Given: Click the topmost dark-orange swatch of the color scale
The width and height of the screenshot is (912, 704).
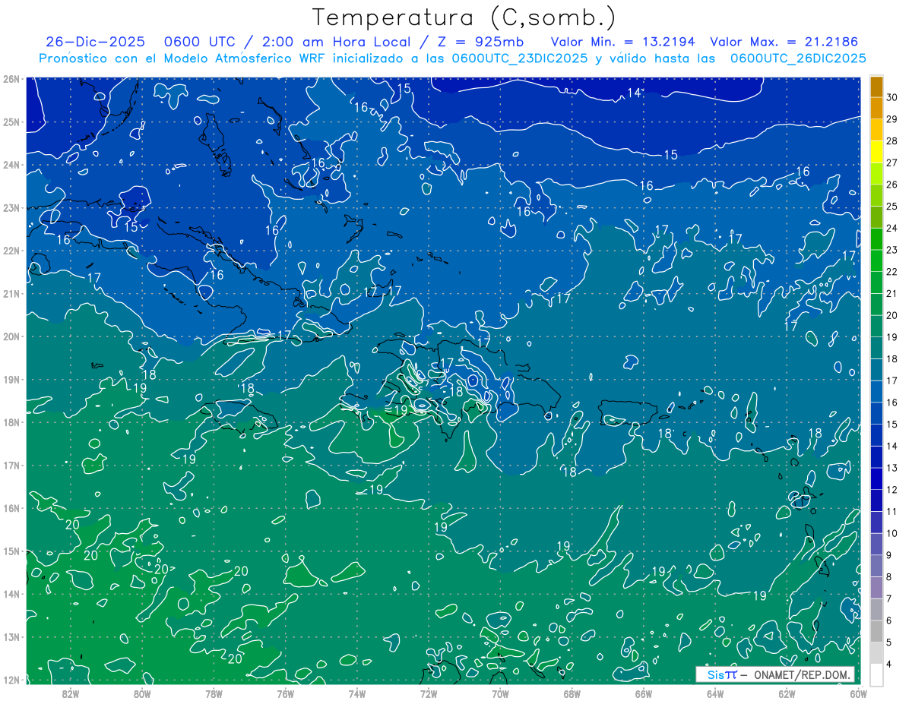Looking at the screenshot, I should pos(876,87).
